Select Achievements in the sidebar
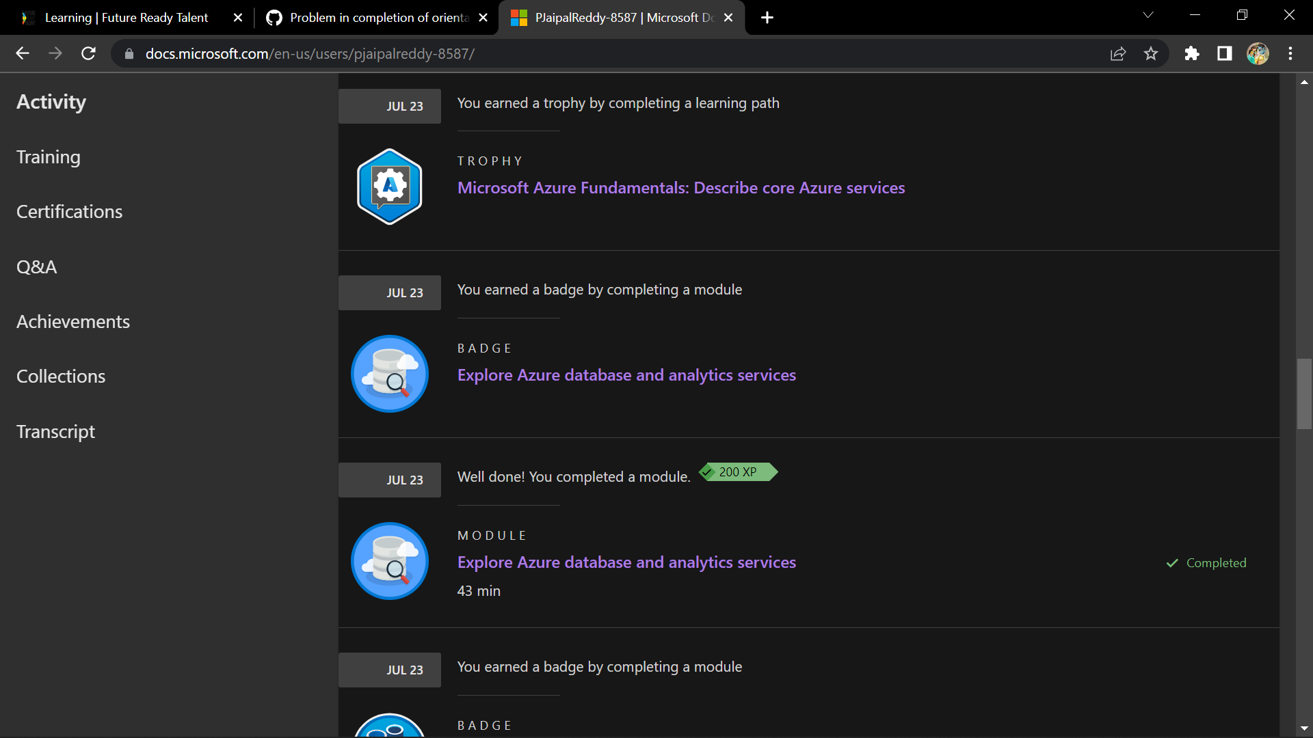1313x738 pixels. [72, 322]
